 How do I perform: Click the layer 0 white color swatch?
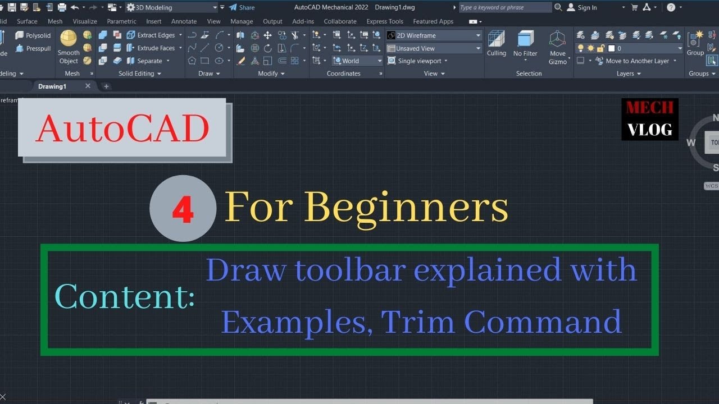tap(611, 48)
